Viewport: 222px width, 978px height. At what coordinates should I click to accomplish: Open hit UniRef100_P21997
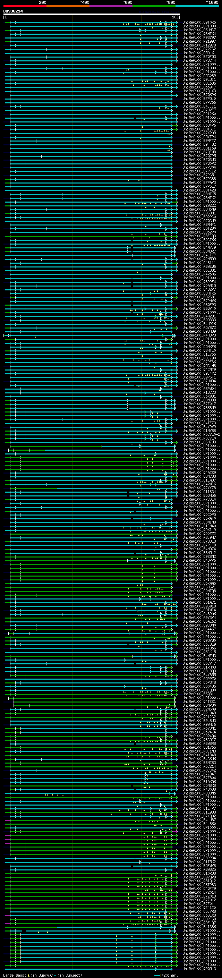(199, 41)
